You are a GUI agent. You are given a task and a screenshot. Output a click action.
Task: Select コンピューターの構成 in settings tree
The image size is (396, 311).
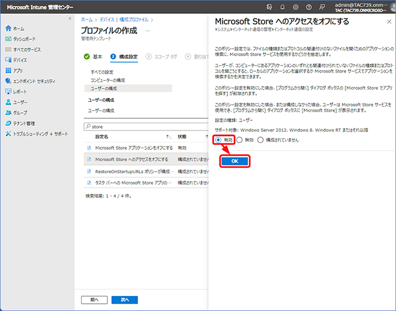pyautogui.click(x=108, y=80)
